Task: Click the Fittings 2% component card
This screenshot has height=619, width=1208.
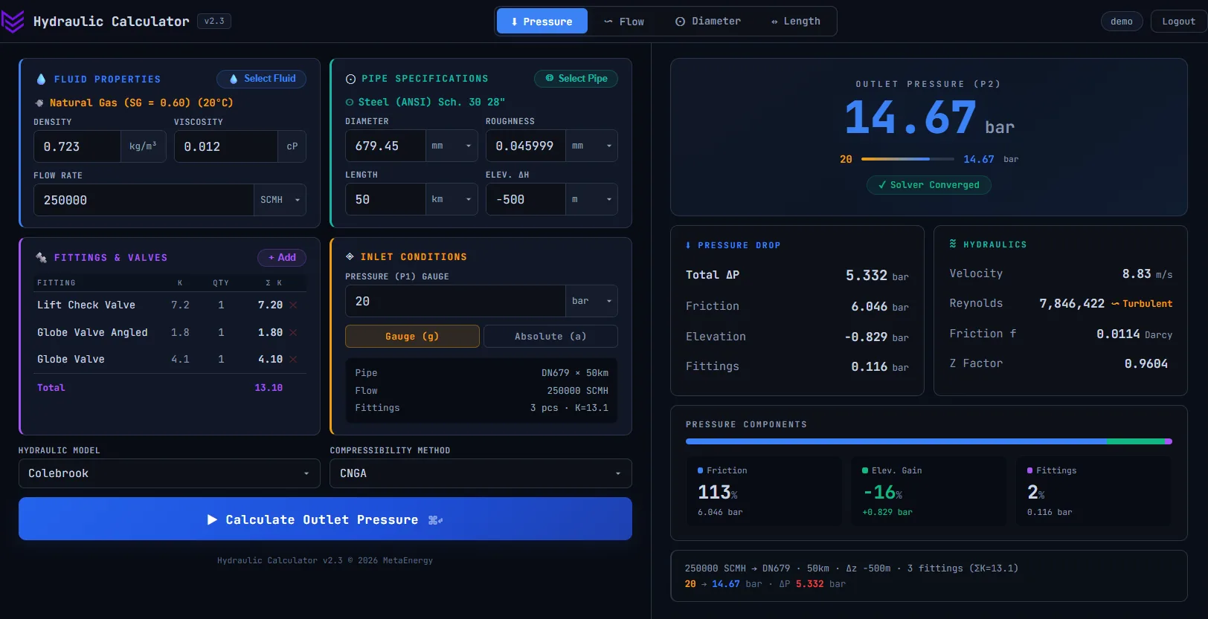Action: click(x=1093, y=491)
